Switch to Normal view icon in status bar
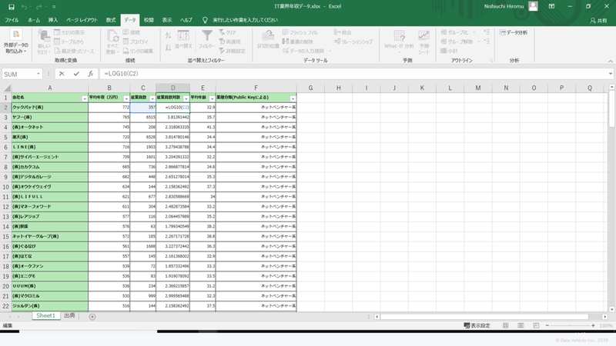616x346 pixels. (506, 325)
